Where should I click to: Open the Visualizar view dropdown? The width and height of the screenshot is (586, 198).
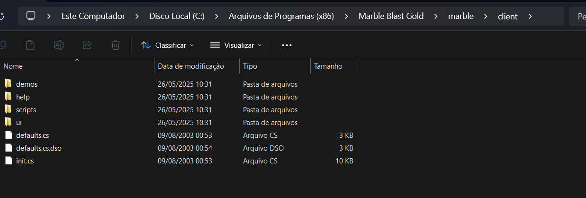(236, 45)
